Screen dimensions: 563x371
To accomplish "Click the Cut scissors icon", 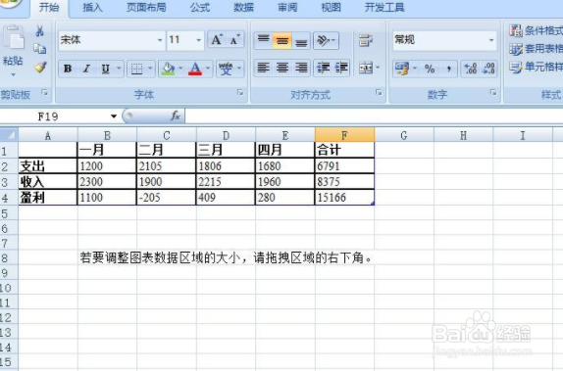I will click(39, 31).
